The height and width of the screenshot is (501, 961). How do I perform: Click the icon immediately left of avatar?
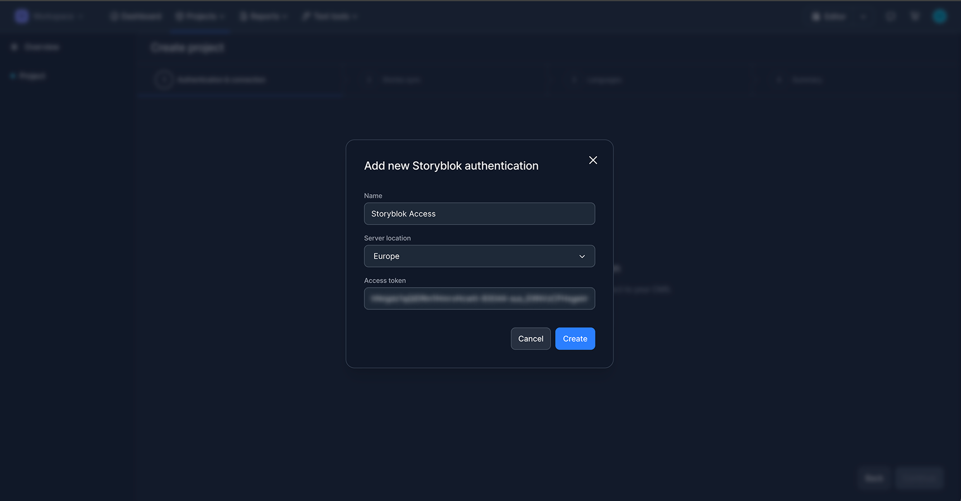[x=915, y=16]
